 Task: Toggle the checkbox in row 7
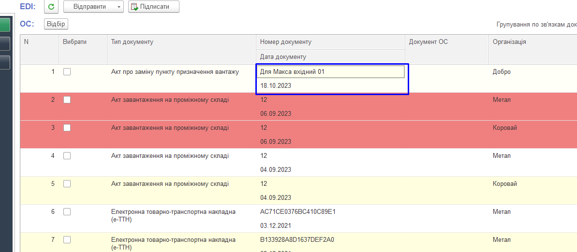(x=67, y=239)
